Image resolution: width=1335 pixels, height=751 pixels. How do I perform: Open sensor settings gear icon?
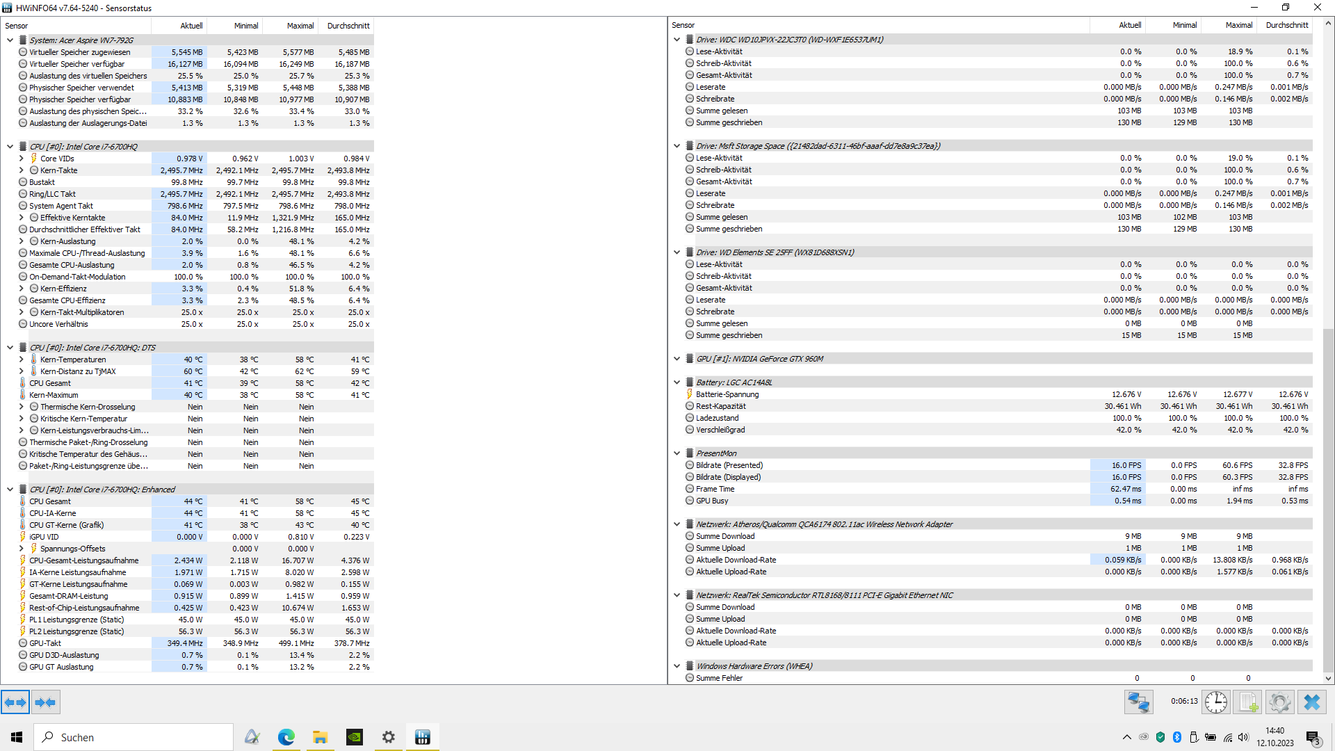tap(1279, 702)
